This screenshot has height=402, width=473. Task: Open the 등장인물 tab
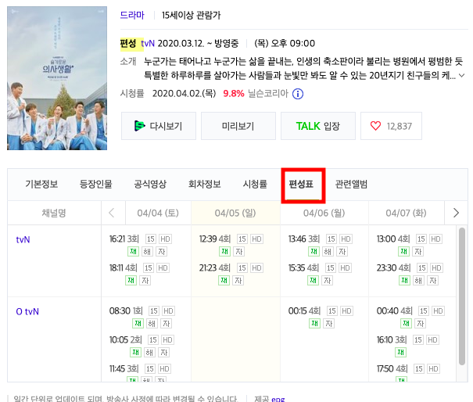96,184
